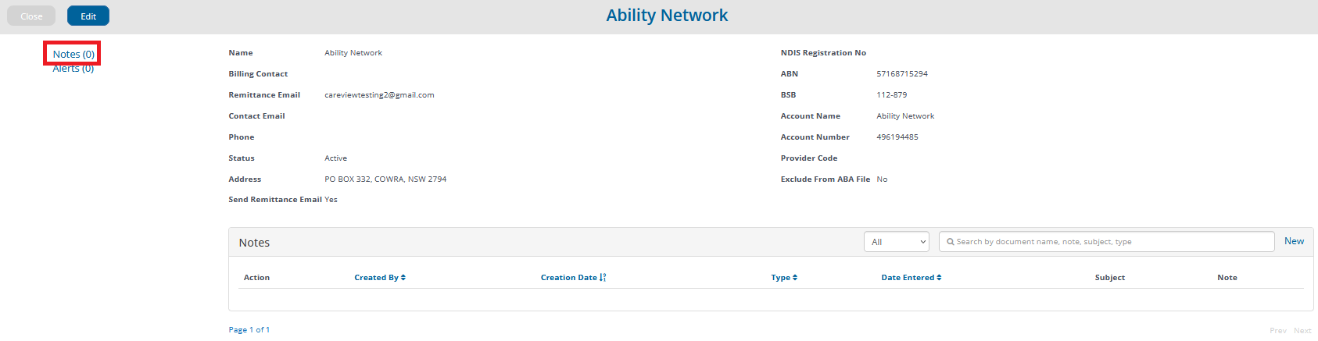The height and width of the screenshot is (341, 1318).
Task: Open the All notes filter dropdown
Action: (x=897, y=242)
